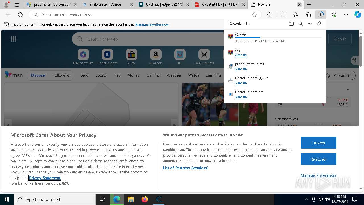364x205 pixels.
Task: Open the MSN logo home link
Action: (14, 75)
